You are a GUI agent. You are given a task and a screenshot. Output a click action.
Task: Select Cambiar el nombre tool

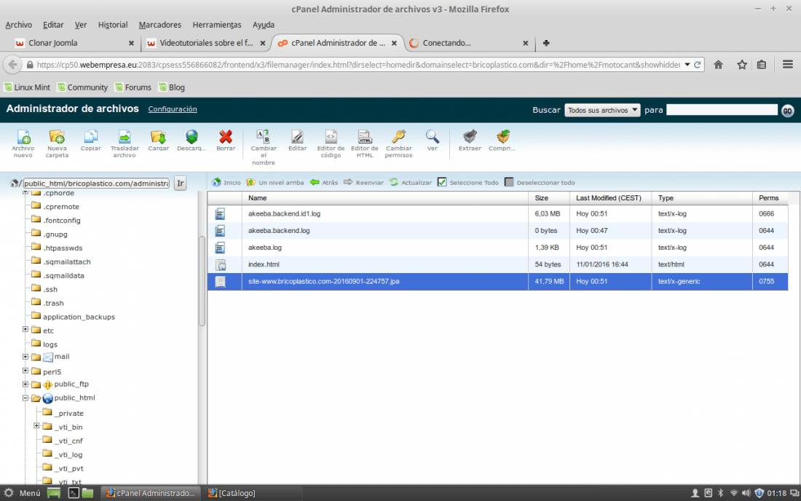click(x=263, y=147)
